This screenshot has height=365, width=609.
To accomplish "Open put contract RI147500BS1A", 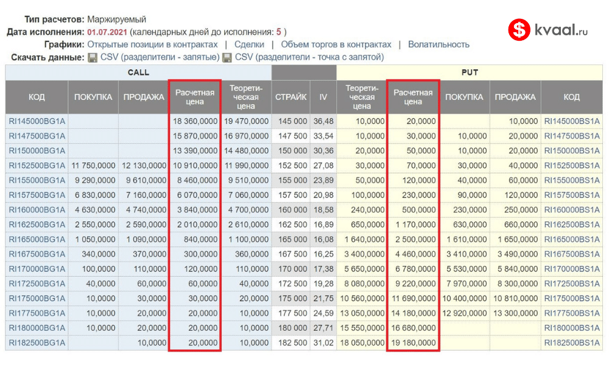I will [x=572, y=136].
